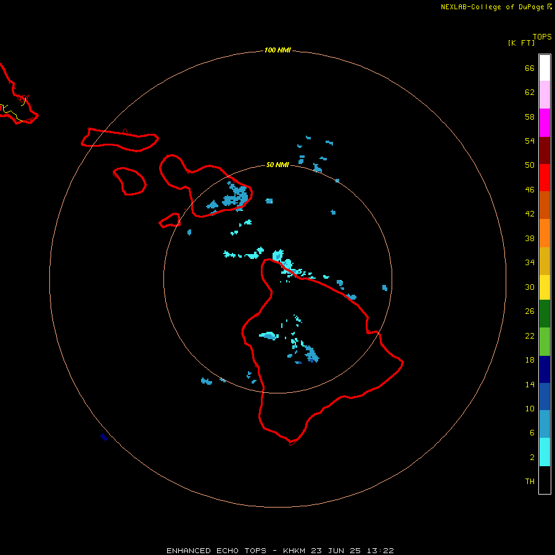Click the legend value 50
Screen dimensions: 555x555
530,165
